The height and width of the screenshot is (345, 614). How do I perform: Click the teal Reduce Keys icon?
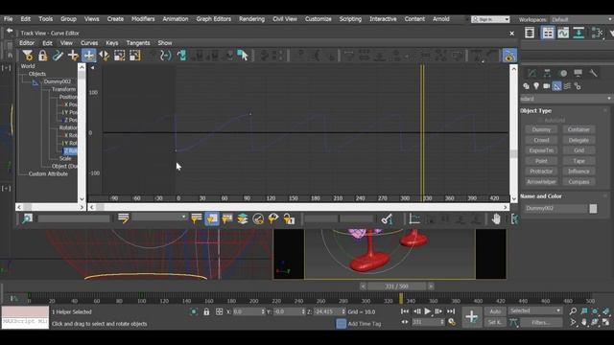[x=181, y=56]
